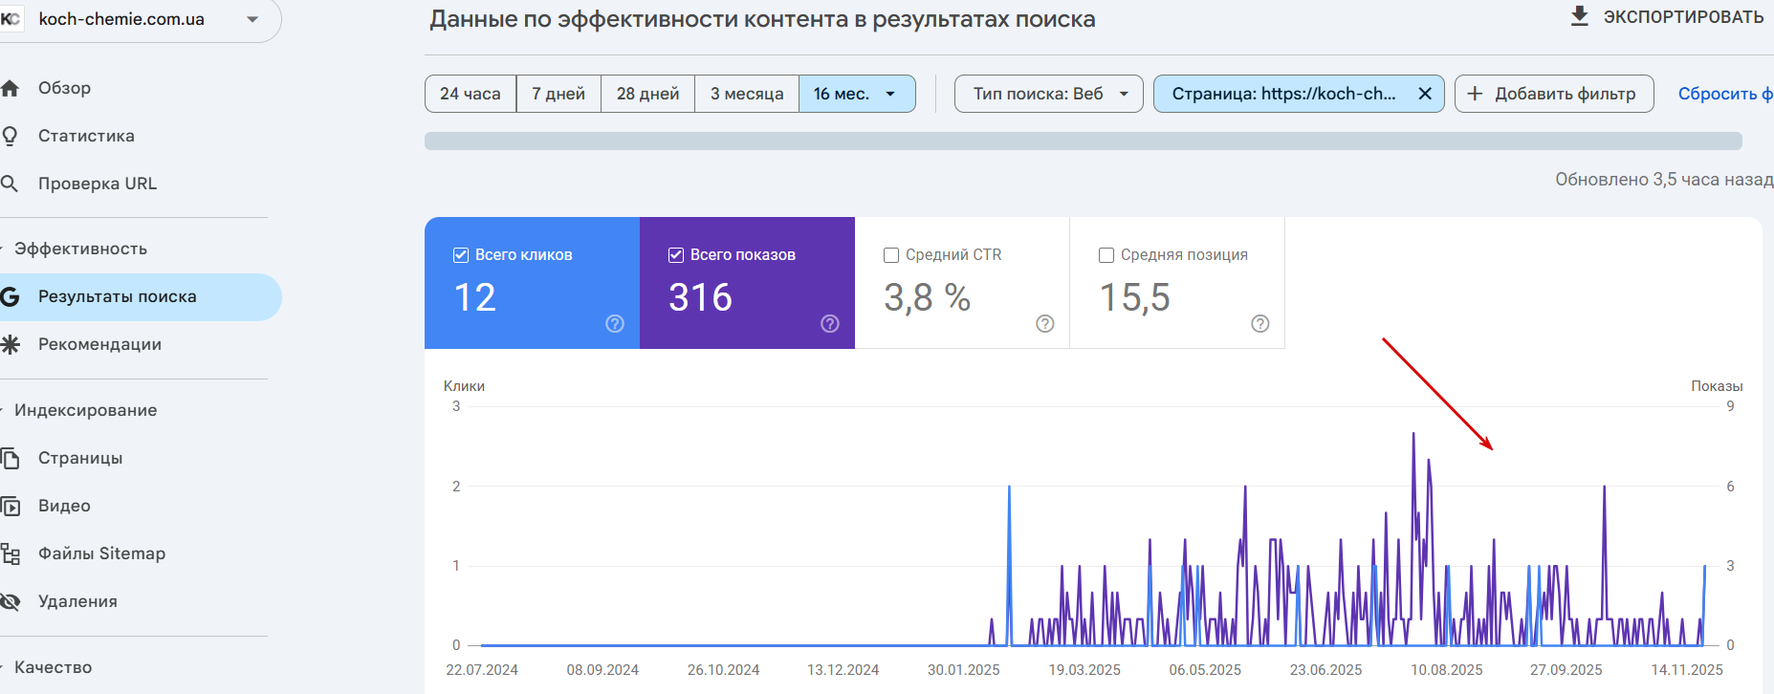Screen dimensions: 1774x694
Task: Click the Сбросить filters link
Action: (x=1724, y=94)
